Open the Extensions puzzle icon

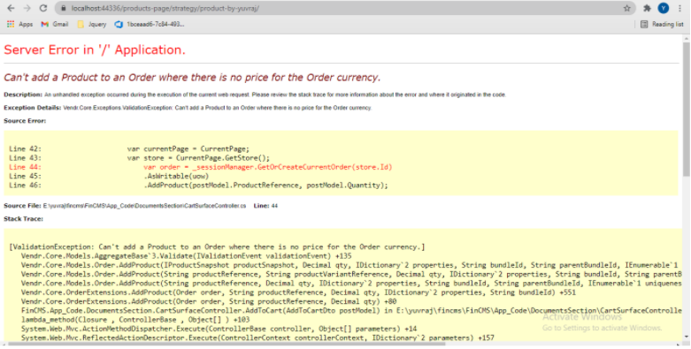click(647, 8)
